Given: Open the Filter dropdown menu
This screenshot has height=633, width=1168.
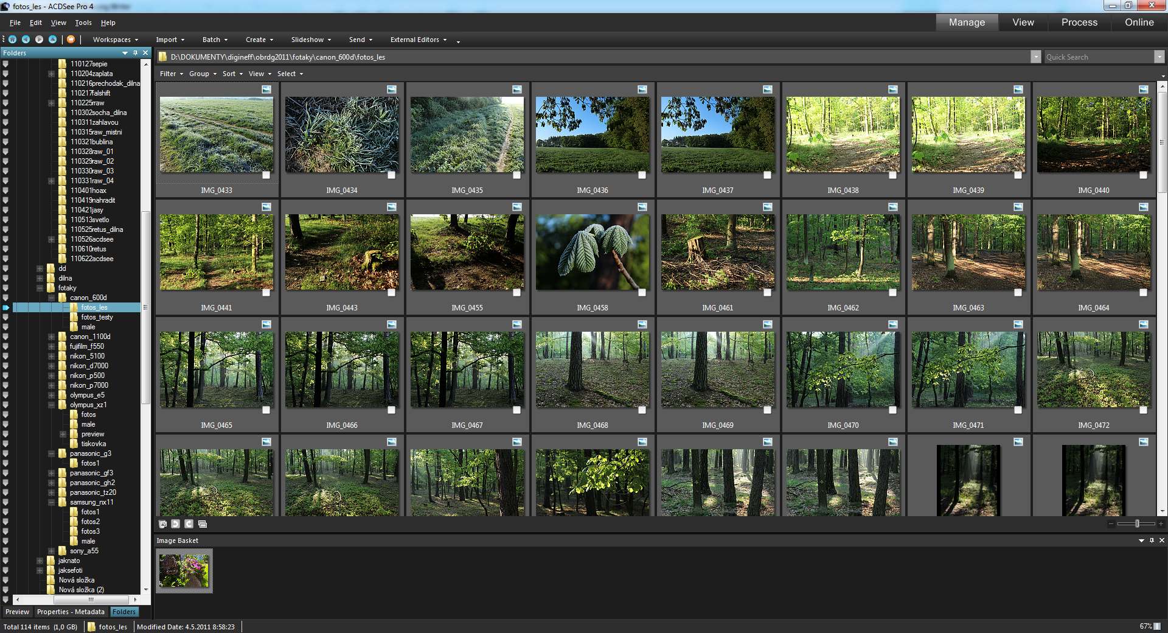Looking at the screenshot, I should point(171,74).
